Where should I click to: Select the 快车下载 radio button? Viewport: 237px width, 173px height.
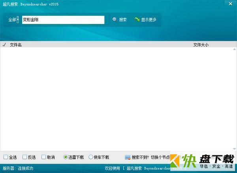(91, 157)
